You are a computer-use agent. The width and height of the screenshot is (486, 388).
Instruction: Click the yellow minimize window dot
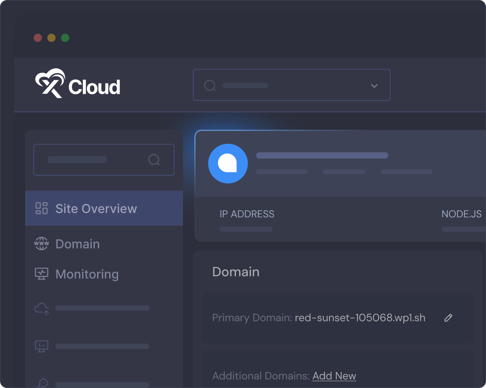coord(52,38)
